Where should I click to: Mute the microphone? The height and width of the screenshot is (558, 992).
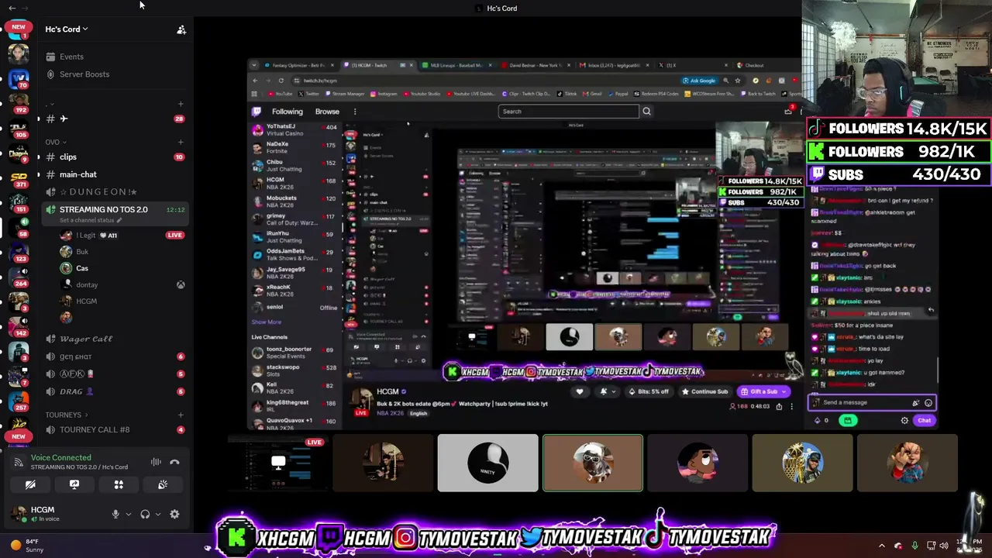tap(115, 514)
